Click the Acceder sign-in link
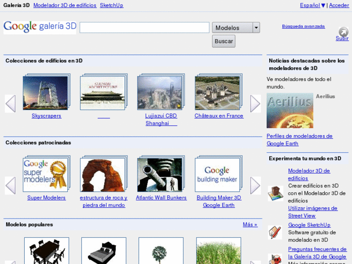This screenshot has height=264, width=352. [339, 5]
